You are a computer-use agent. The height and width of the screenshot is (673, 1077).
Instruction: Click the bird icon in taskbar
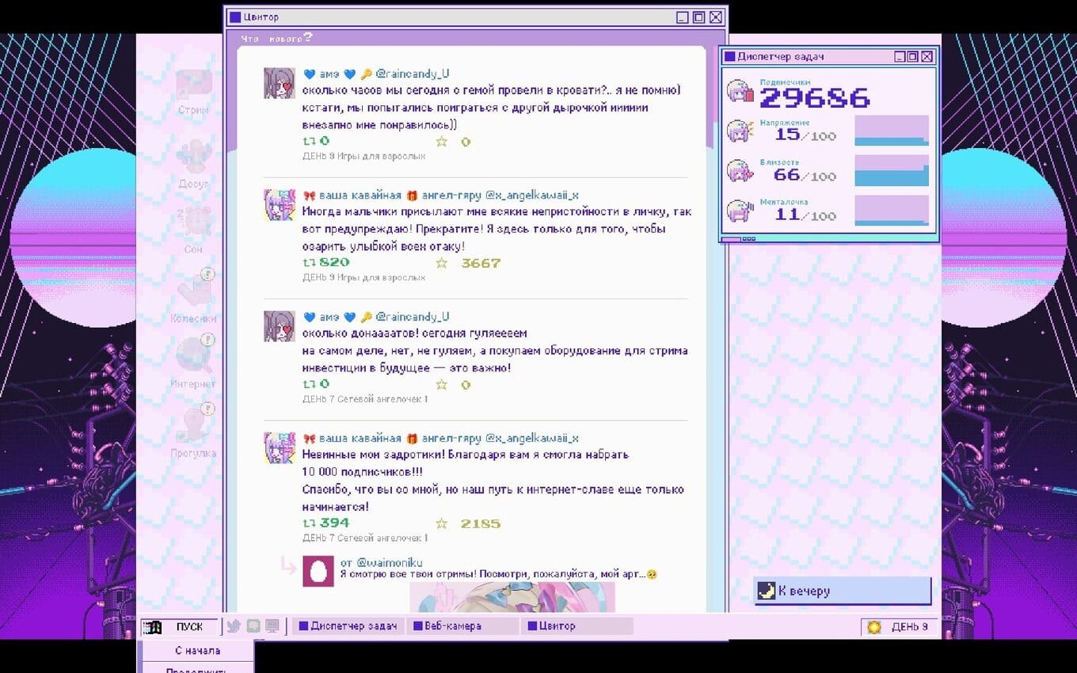[234, 626]
